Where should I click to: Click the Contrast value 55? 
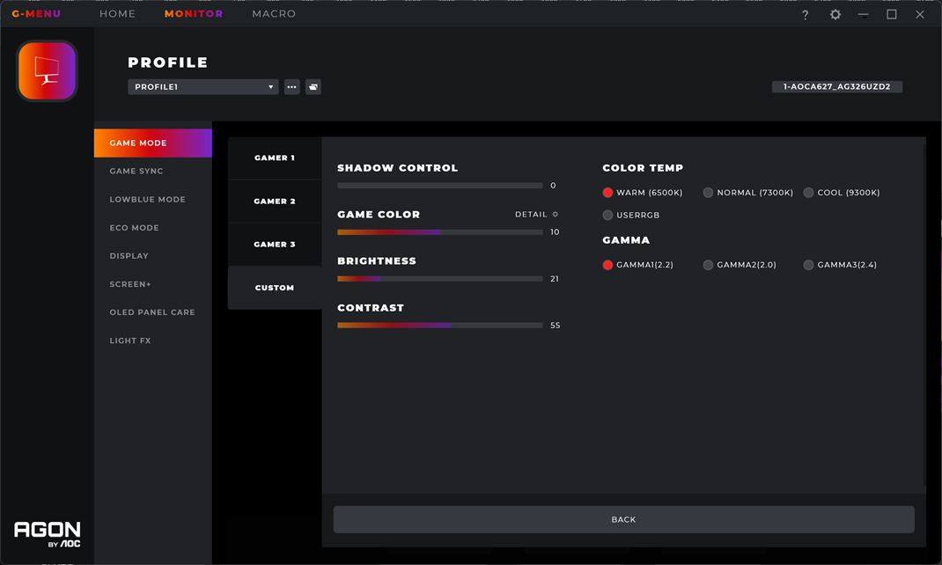pos(556,326)
